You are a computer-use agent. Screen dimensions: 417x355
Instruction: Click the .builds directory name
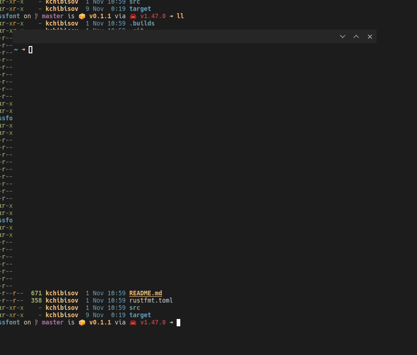click(142, 23)
